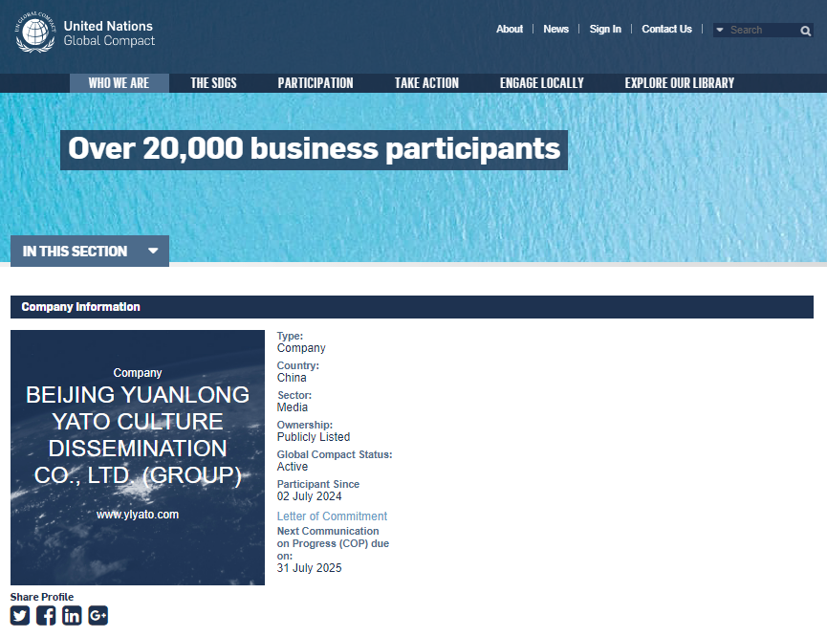Open the News link
This screenshot has height=637, width=827.
[555, 29]
